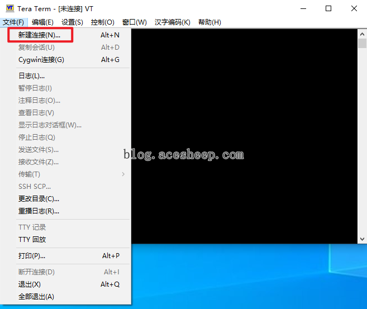Expand the 传输(T) submenu arrow
This screenshot has height=309, width=367.
[x=123, y=174]
